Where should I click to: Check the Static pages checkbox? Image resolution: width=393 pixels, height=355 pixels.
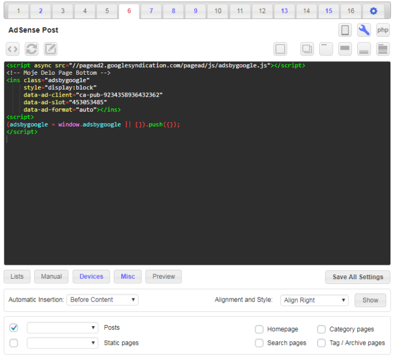point(14,343)
